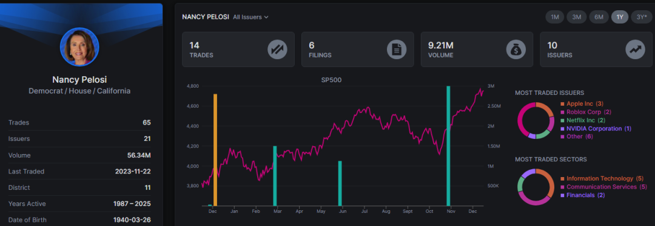Select the 1Y time range

620,17
